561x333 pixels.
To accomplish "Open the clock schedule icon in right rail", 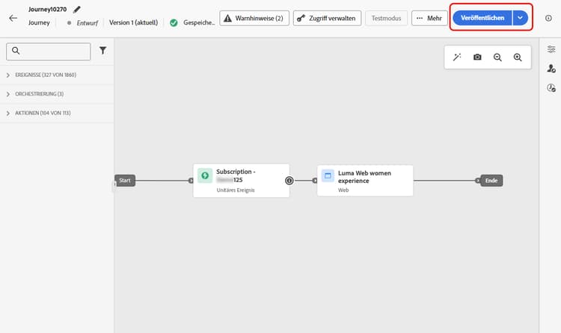I will tap(551, 87).
